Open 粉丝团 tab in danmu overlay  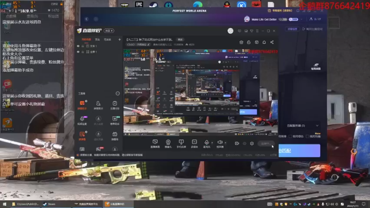click(x=54, y=16)
